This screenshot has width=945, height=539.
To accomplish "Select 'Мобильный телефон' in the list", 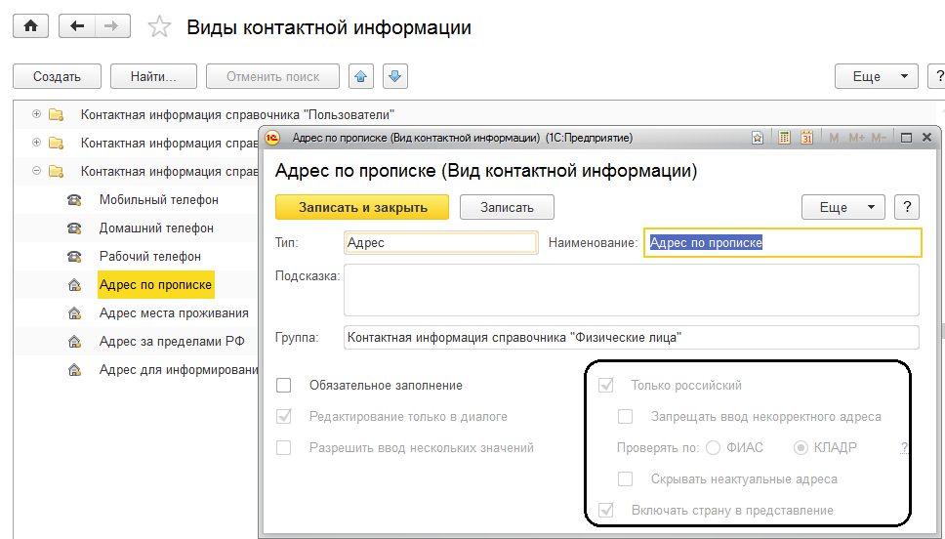I will click(x=158, y=199).
